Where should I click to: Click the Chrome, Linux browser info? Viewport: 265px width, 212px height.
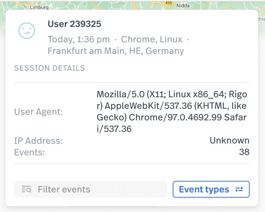click(x=152, y=40)
